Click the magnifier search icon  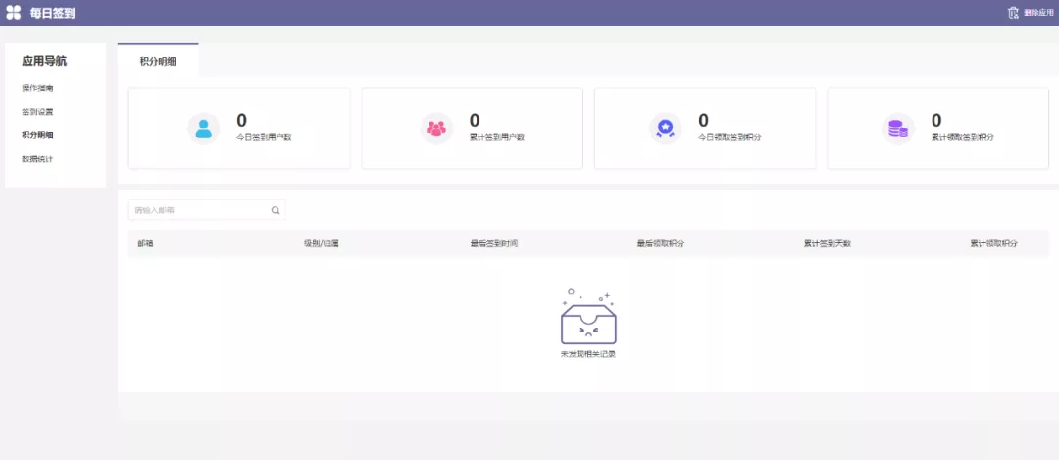tap(276, 210)
